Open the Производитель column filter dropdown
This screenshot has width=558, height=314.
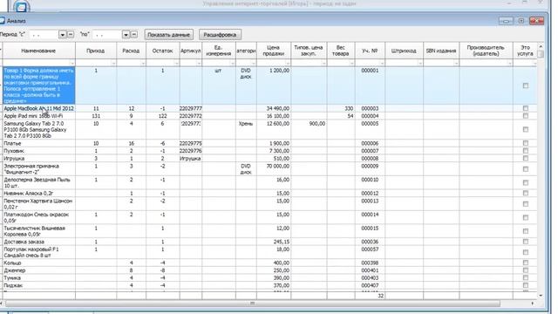point(509,64)
